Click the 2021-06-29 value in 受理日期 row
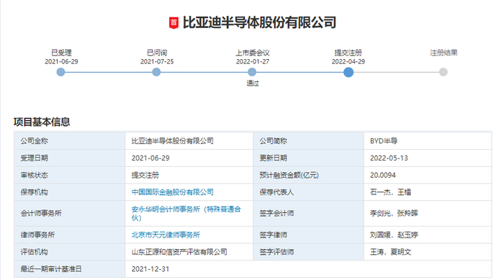 coord(150,158)
